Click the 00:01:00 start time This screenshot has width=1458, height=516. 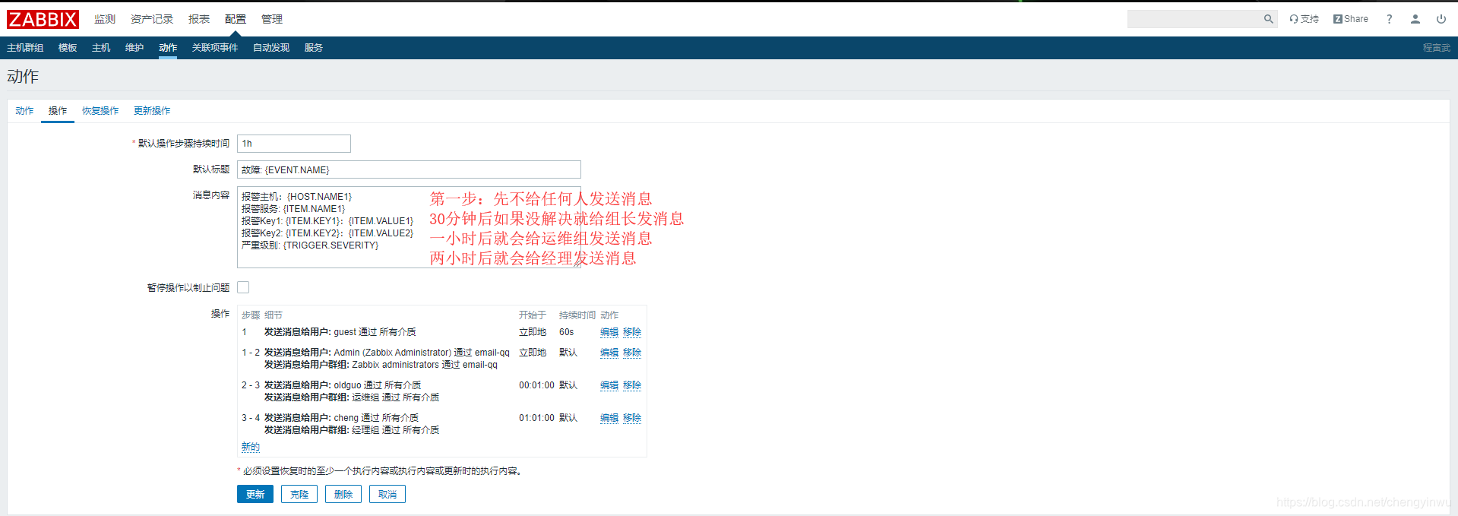coord(536,385)
